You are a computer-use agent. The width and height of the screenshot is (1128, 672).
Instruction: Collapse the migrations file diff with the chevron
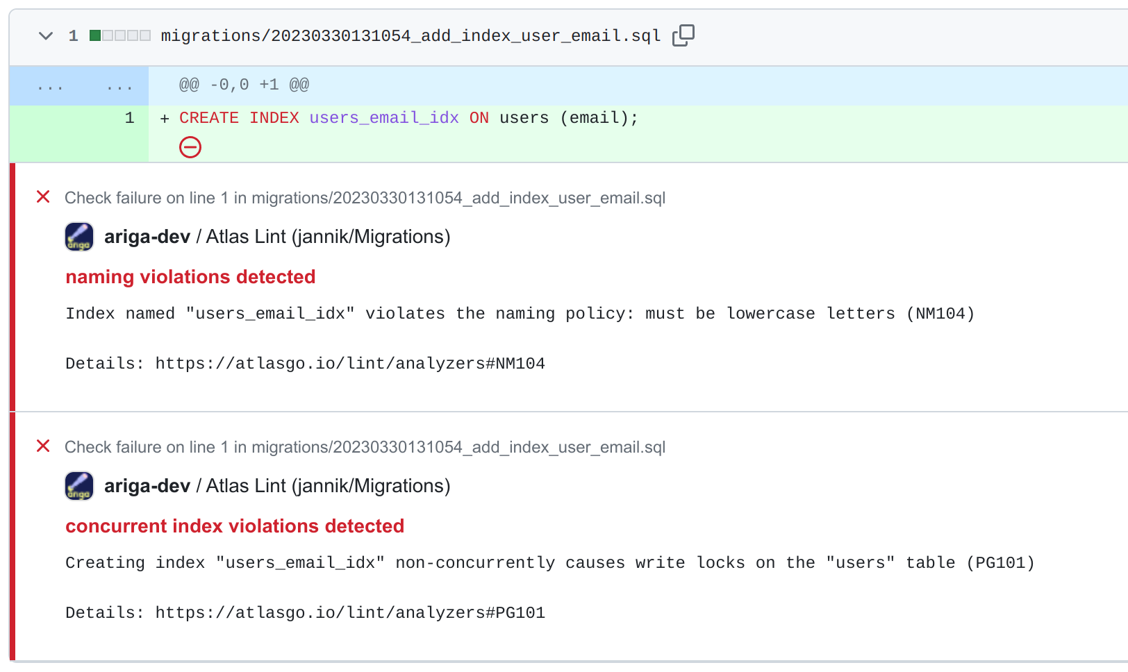pyautogui.click(x=46, y=35)
